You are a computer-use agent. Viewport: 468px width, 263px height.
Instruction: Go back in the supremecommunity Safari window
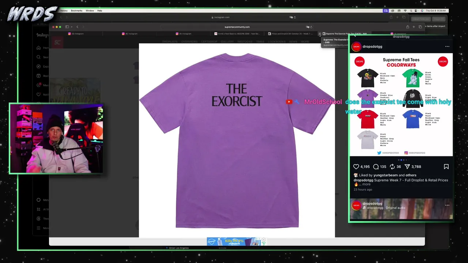(x=77, y=27)
